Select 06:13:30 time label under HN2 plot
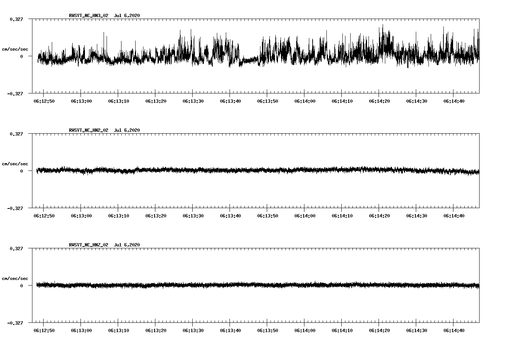Image resolution: width=506 pixels, height=344 pixels. click(193, 216)
